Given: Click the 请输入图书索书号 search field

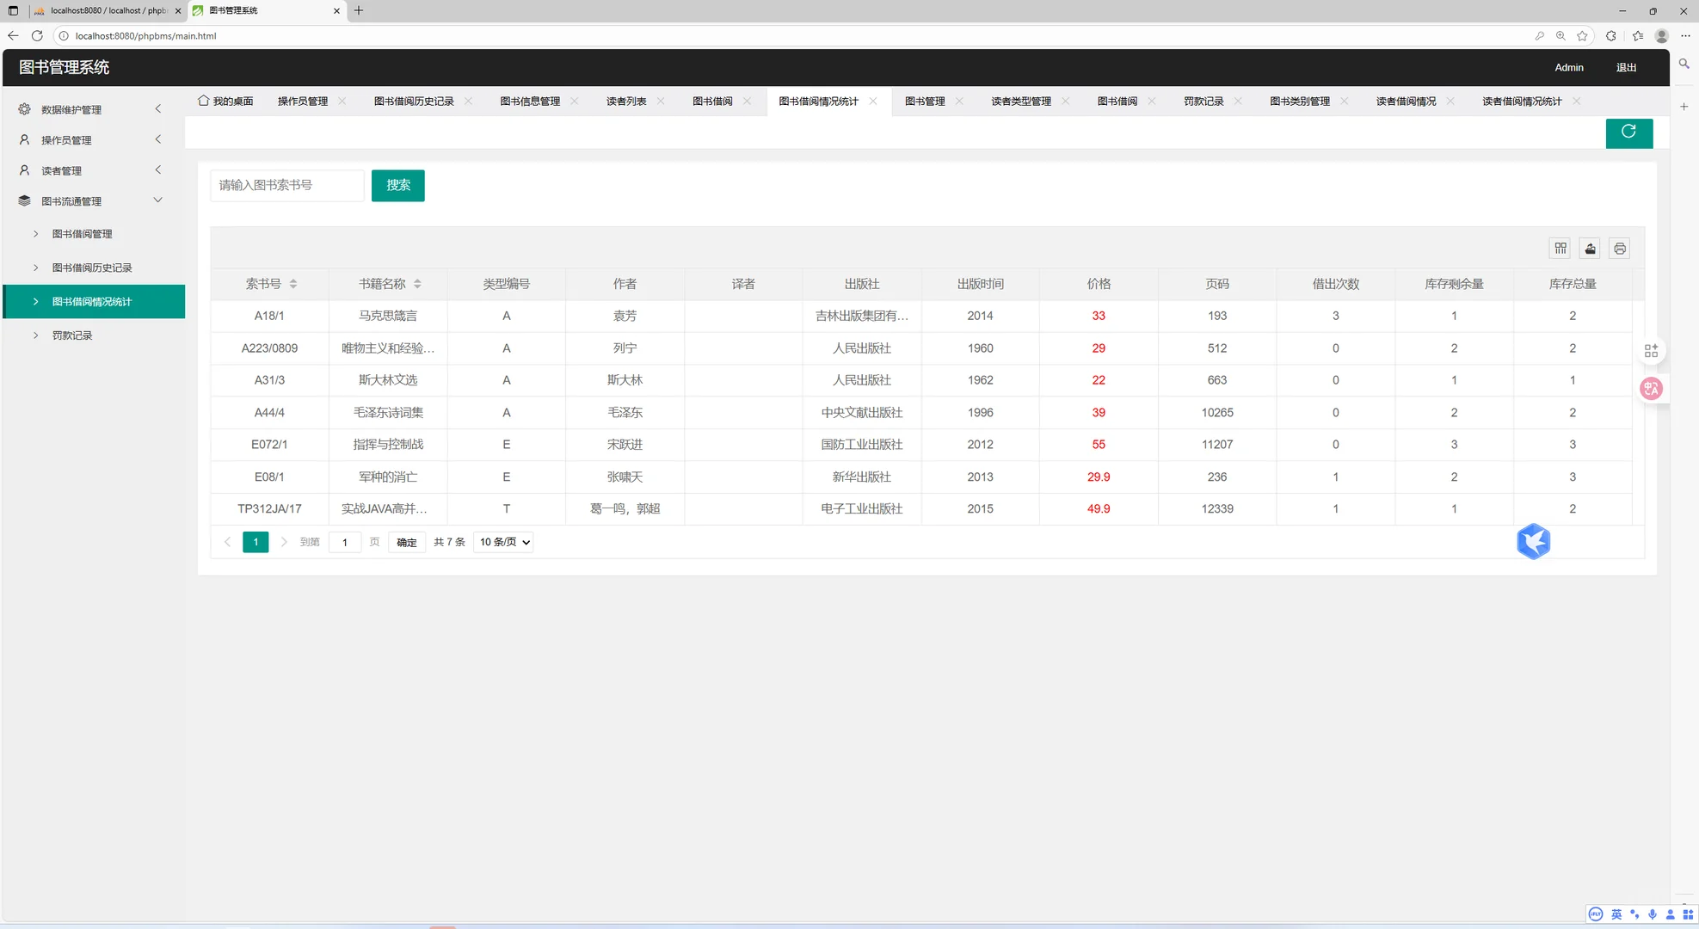Looking at the screenshot, I should click(286, 185).
